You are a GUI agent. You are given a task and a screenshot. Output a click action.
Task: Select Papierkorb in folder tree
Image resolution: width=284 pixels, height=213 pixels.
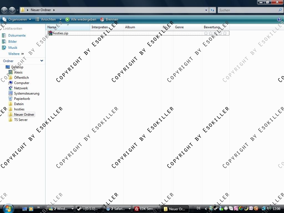pos(22,99)
